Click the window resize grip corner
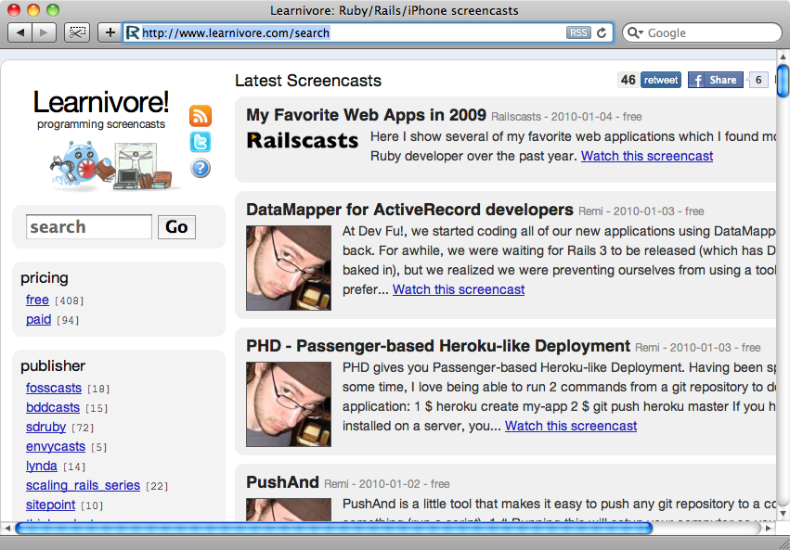 [x=784, y=544]
